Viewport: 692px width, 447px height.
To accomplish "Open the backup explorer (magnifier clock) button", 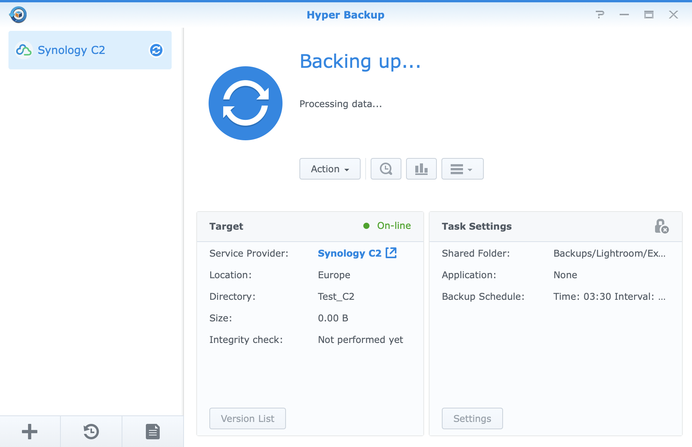I will pos(386,169).
